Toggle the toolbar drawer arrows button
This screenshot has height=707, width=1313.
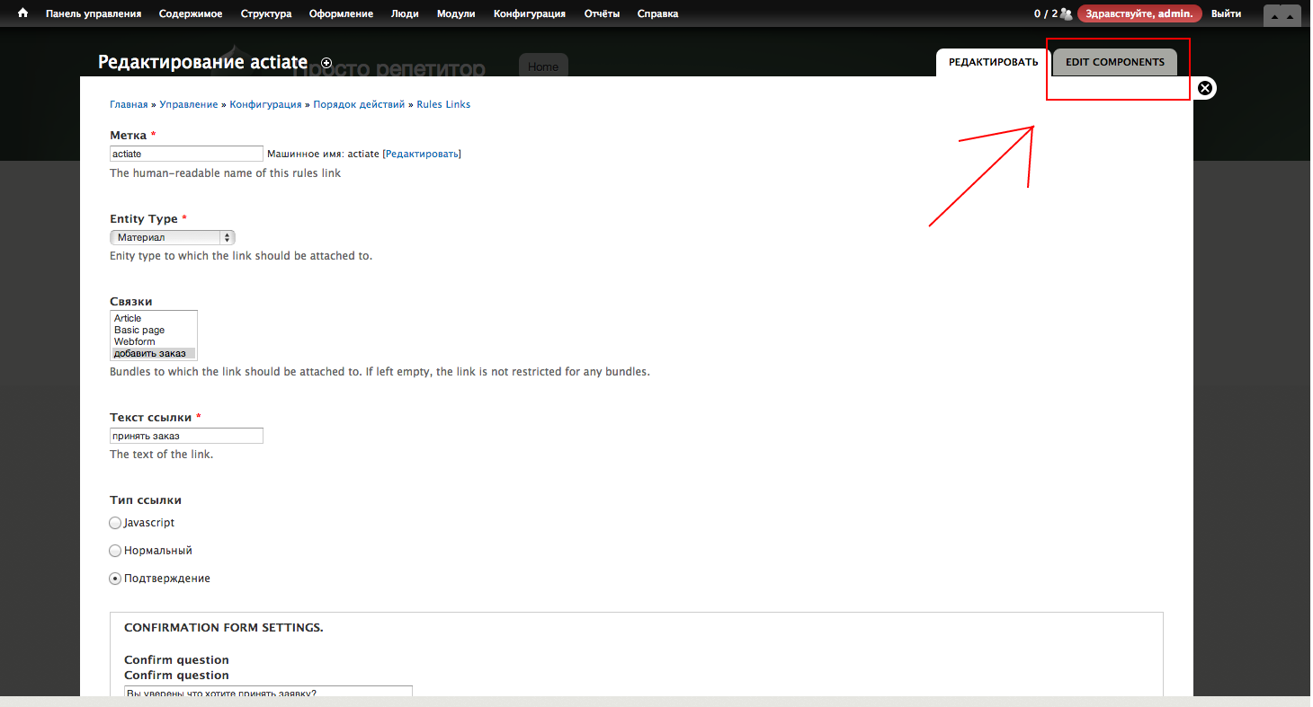1282,15
